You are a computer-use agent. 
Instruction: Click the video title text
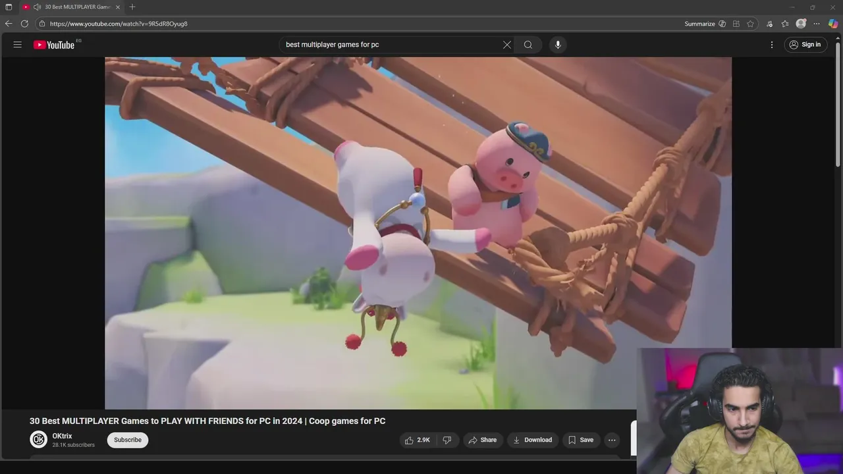coord(207,421)
